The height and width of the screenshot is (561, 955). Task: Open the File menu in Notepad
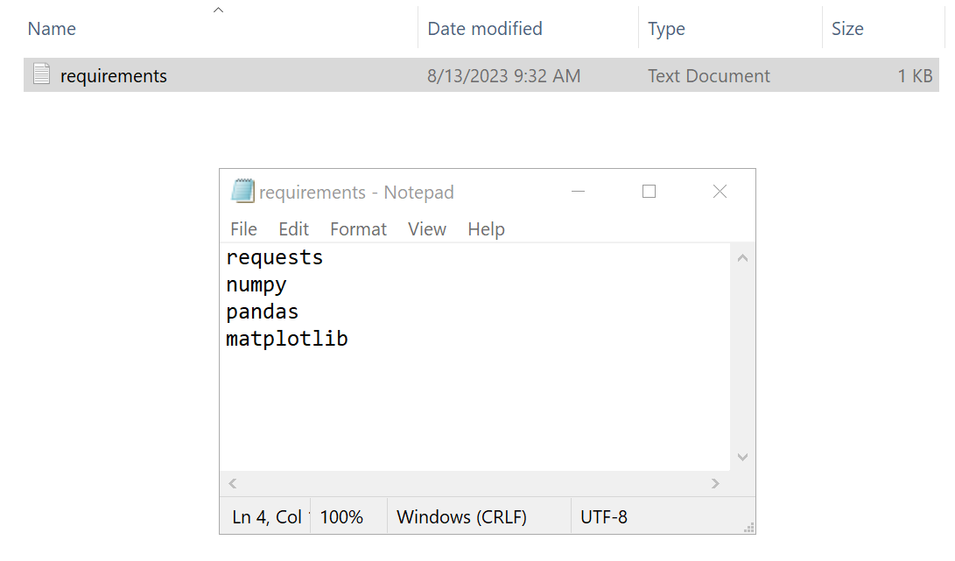[242, 228]
